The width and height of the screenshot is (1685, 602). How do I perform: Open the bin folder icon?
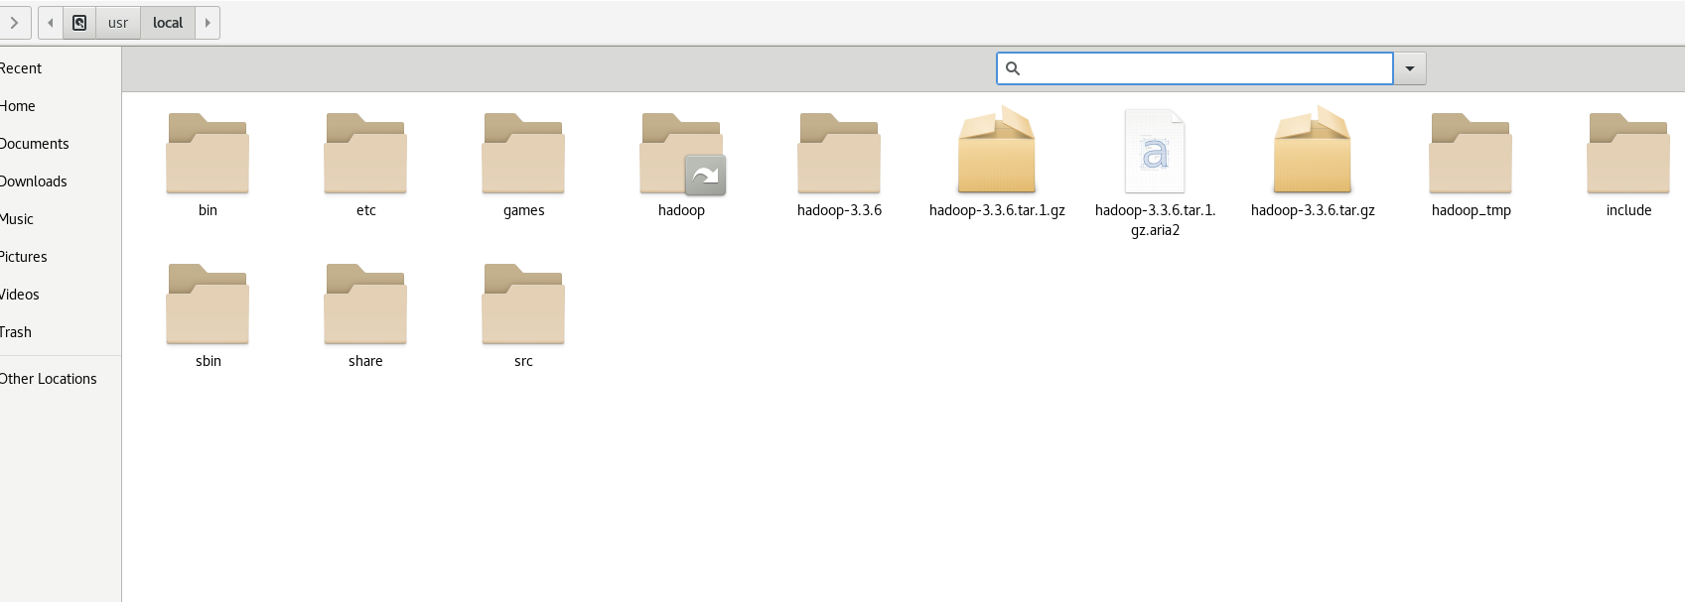click(208, 153)
